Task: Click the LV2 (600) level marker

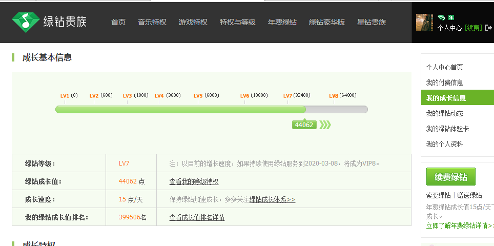Action: click(x=101, y=95)
